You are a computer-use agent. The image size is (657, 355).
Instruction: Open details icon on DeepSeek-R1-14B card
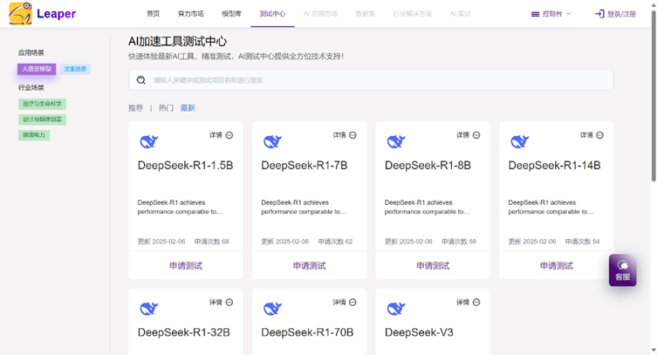[600, 135]
